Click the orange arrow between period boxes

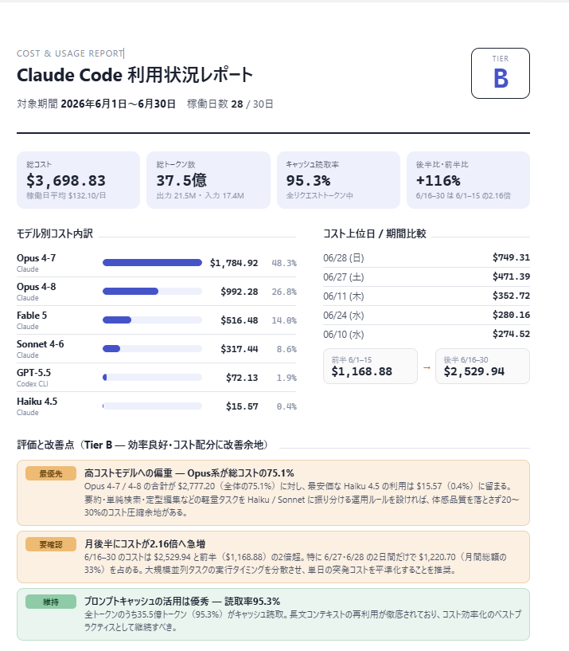427,367
